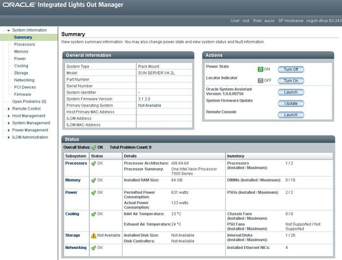Screen dimensions: 342x260
Task: Click the Memory status checkmark icon
Action: coord(93,180)
